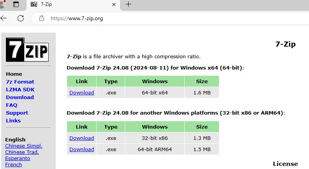Viewport: 309px width, 169px height.
Task: Open the 7z Format sidebar link
Action: (20, 82)
